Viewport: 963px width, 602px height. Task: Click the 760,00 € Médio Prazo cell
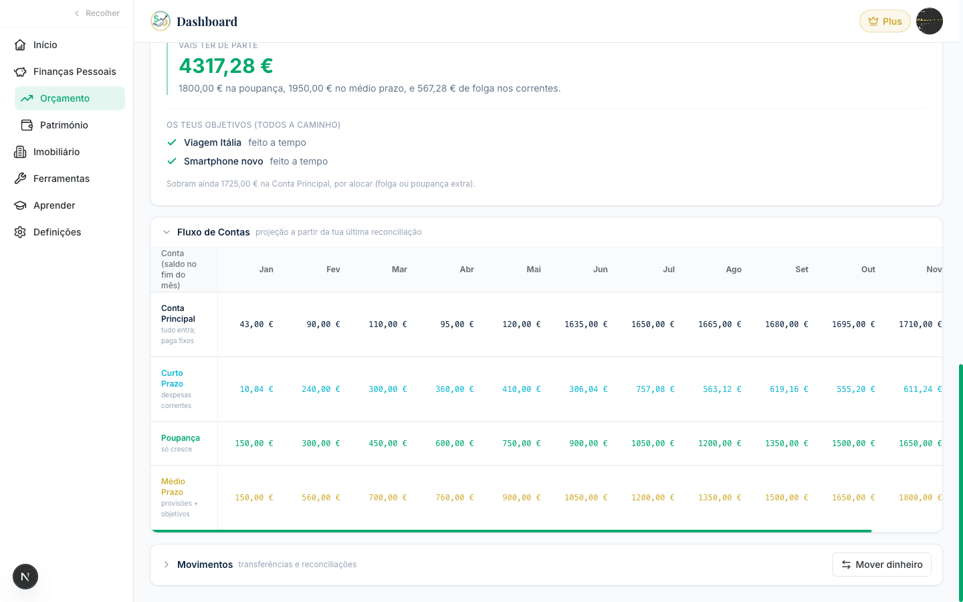click(455, 498)
